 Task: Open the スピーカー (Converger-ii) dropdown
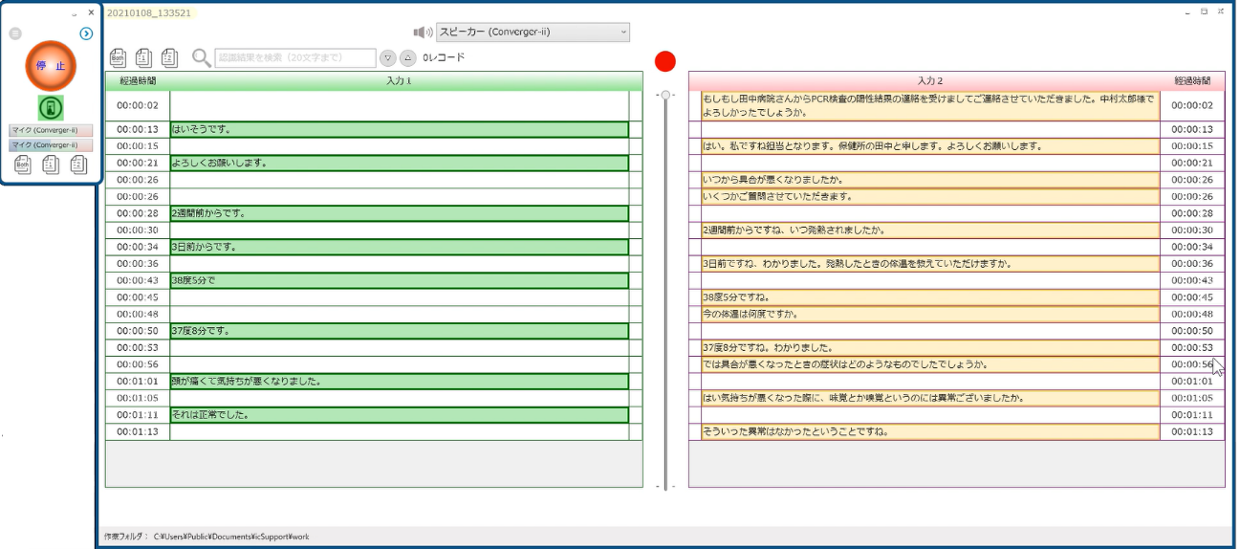(x=533, y=32)
